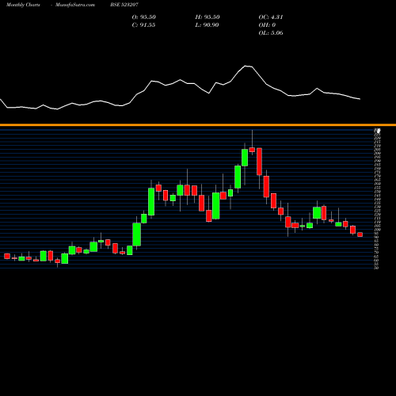Click the last red candlestick on the right

[360, 234]
